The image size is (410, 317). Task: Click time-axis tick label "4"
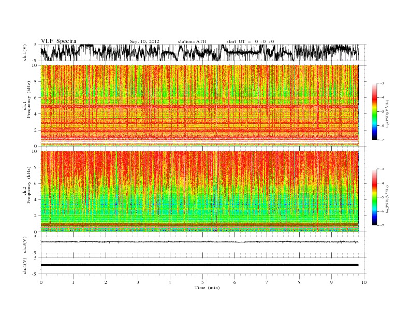tap(170, 282)
